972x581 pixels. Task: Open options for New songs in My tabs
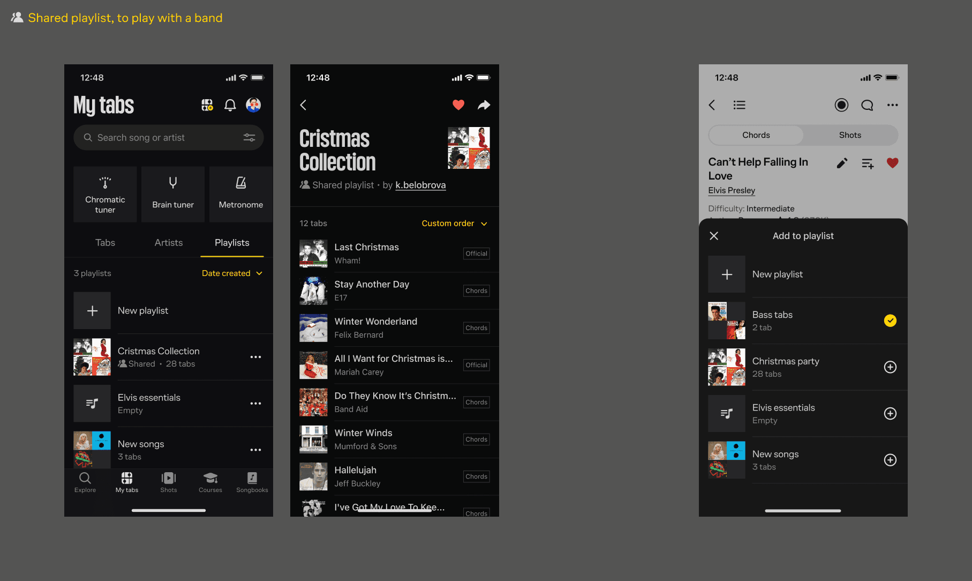click(256, 450)
